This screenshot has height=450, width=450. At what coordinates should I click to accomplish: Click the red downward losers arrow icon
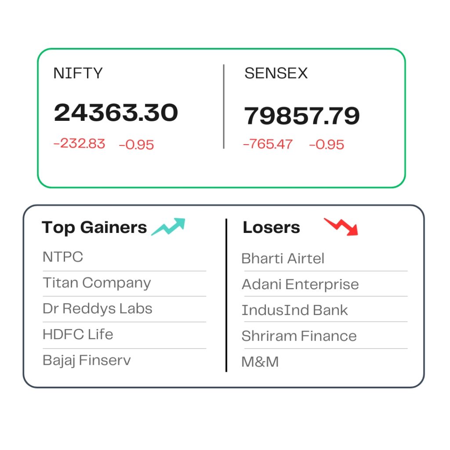[341, 227]
